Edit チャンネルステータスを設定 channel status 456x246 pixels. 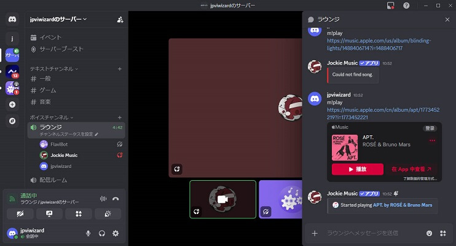point(69,134)
